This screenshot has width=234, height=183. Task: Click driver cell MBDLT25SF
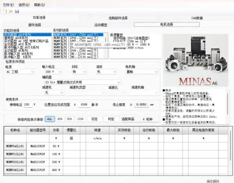[38, 170]
